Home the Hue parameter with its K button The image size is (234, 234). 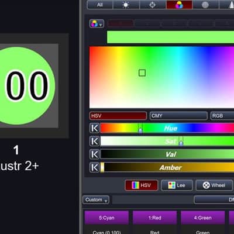95,128
